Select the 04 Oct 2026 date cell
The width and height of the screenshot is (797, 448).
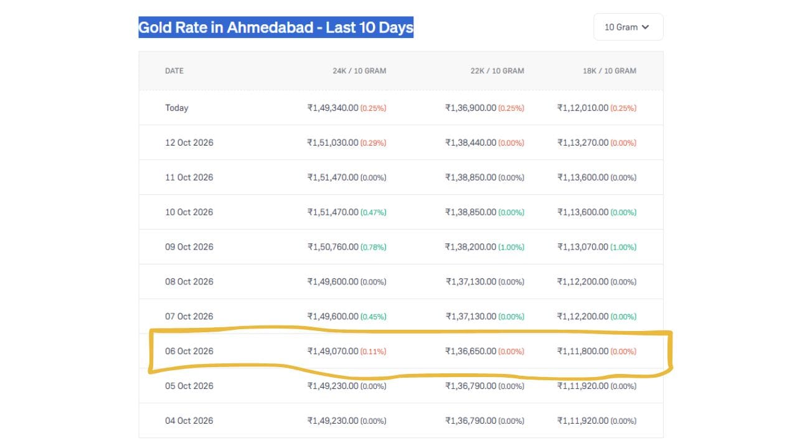(189, 421)
